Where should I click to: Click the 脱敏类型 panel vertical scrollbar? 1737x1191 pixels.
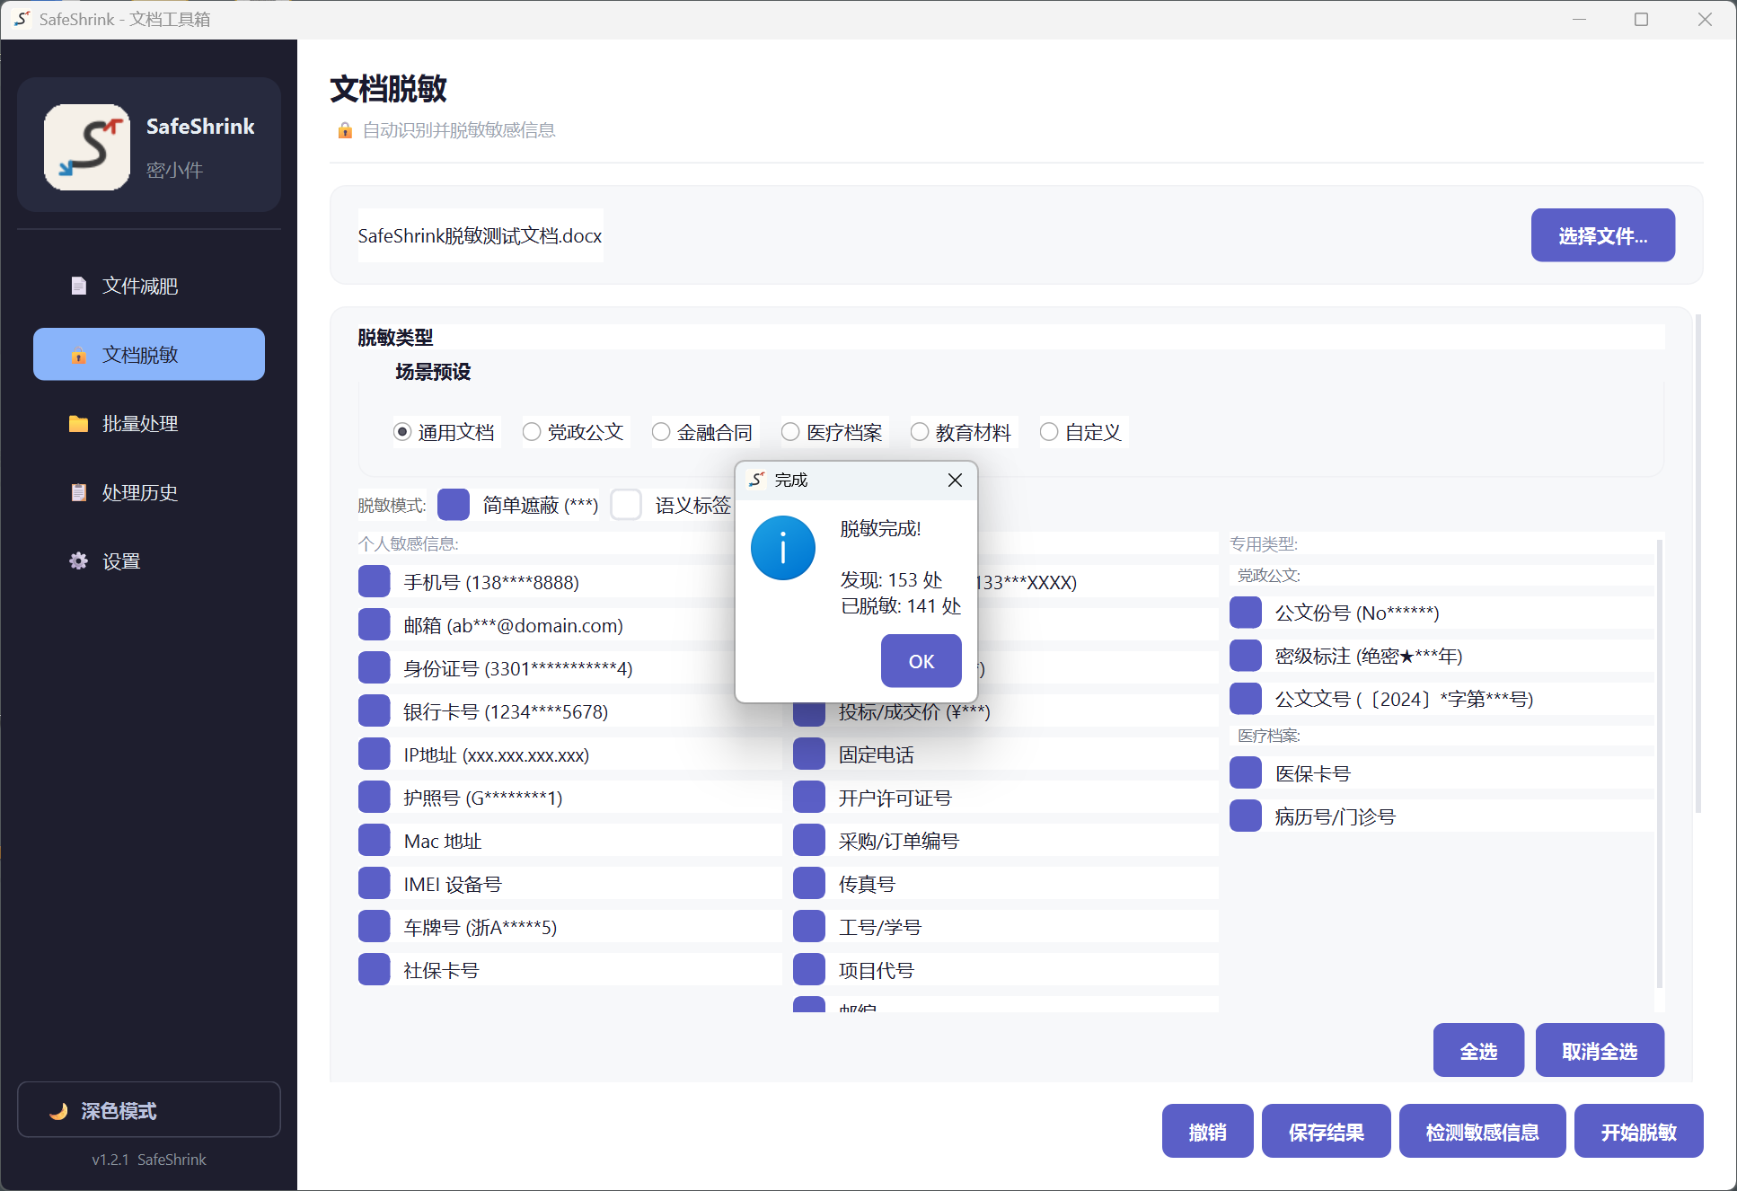(x=1698, y=563)
